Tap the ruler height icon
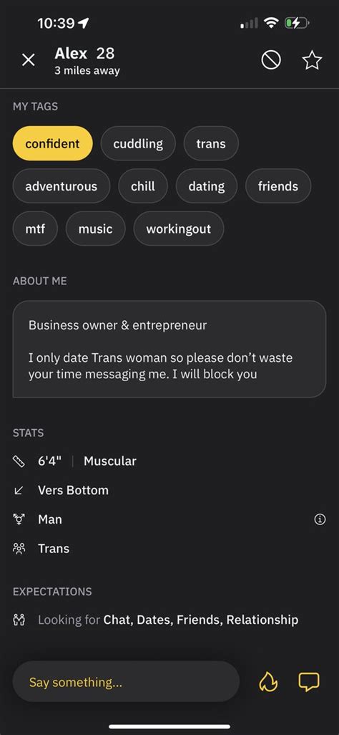This screenshot has width=339, height=735. click(19, 461)
